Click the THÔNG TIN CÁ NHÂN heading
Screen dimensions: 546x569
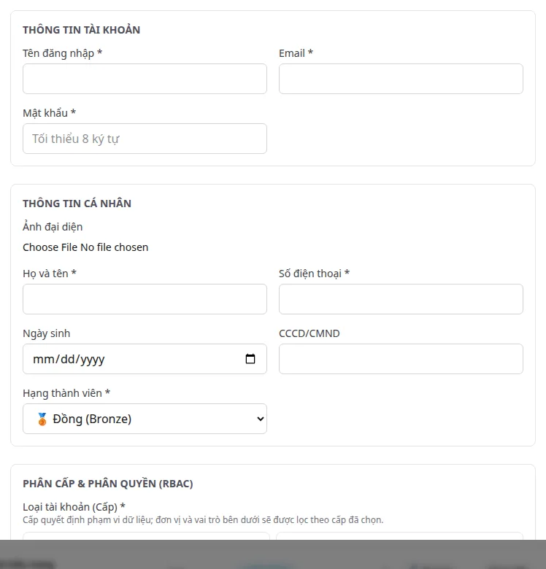[x=77, y=204]
